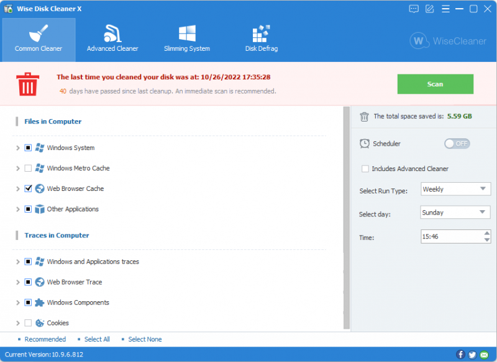Image resolution: width=497 pixels, height=362 pixels.
Task: Check the Windows Metro Cache checkbox
Action: tap(28, 168)
